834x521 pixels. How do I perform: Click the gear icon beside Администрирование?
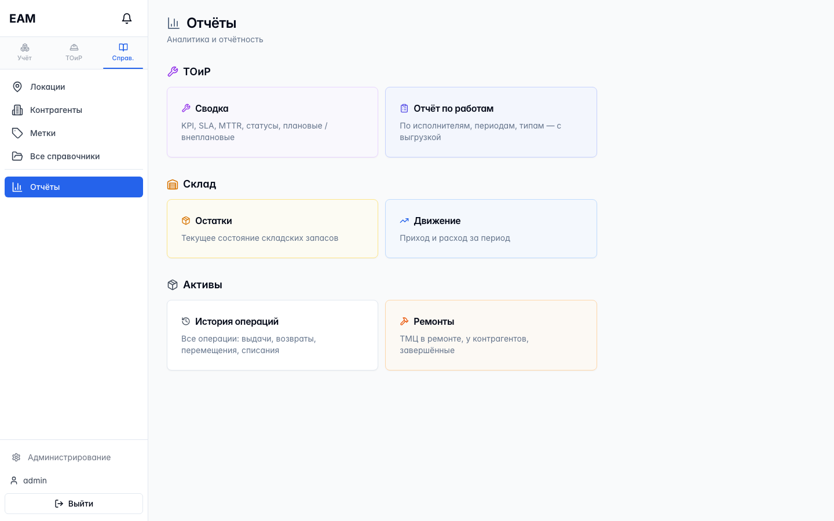(x=16, y=457)
